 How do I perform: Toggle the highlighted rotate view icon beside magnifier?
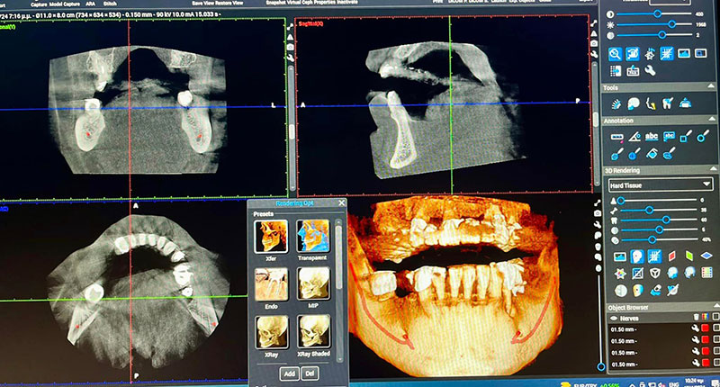[633, 54]
